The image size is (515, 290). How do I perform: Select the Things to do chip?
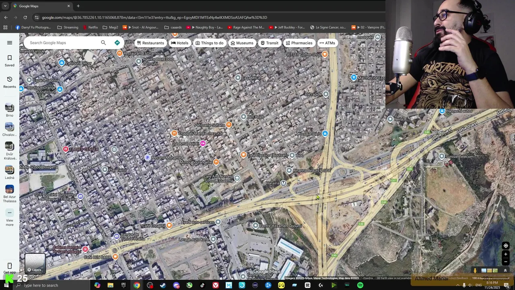(x=209, y=43)
